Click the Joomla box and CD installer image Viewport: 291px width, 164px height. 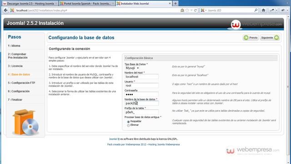click(25, 122)
